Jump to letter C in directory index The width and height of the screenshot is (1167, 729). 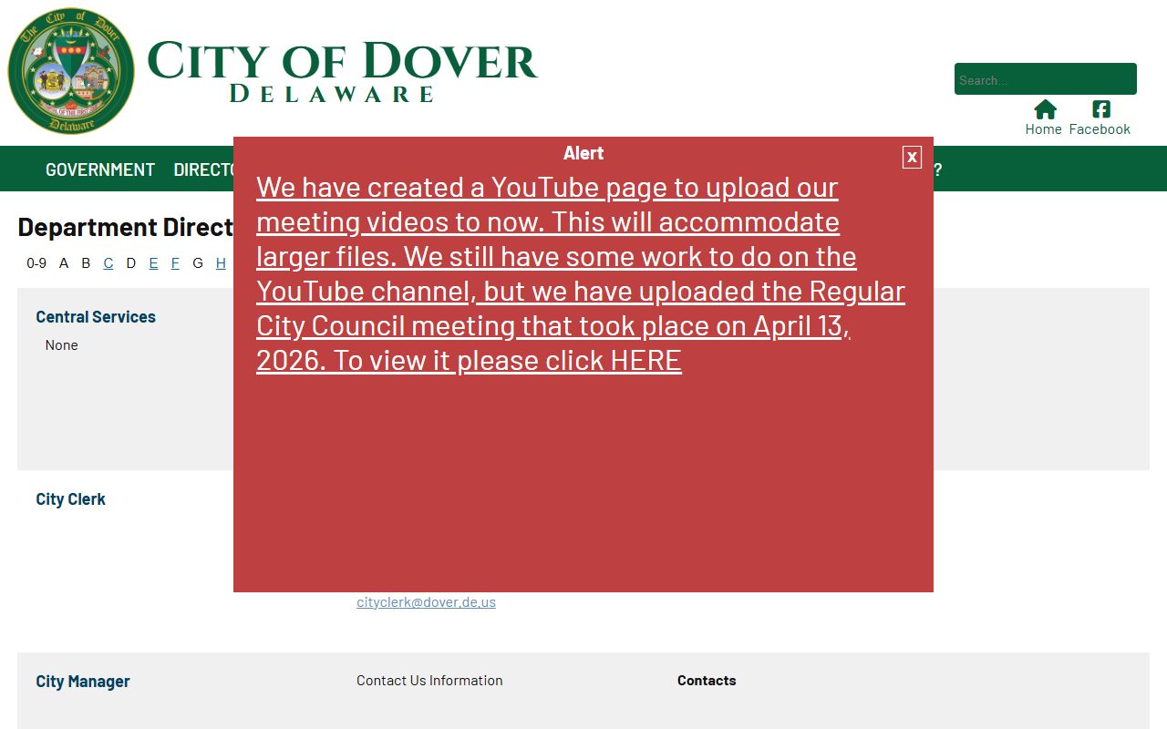pyautogui.click(x=108, y=263)
